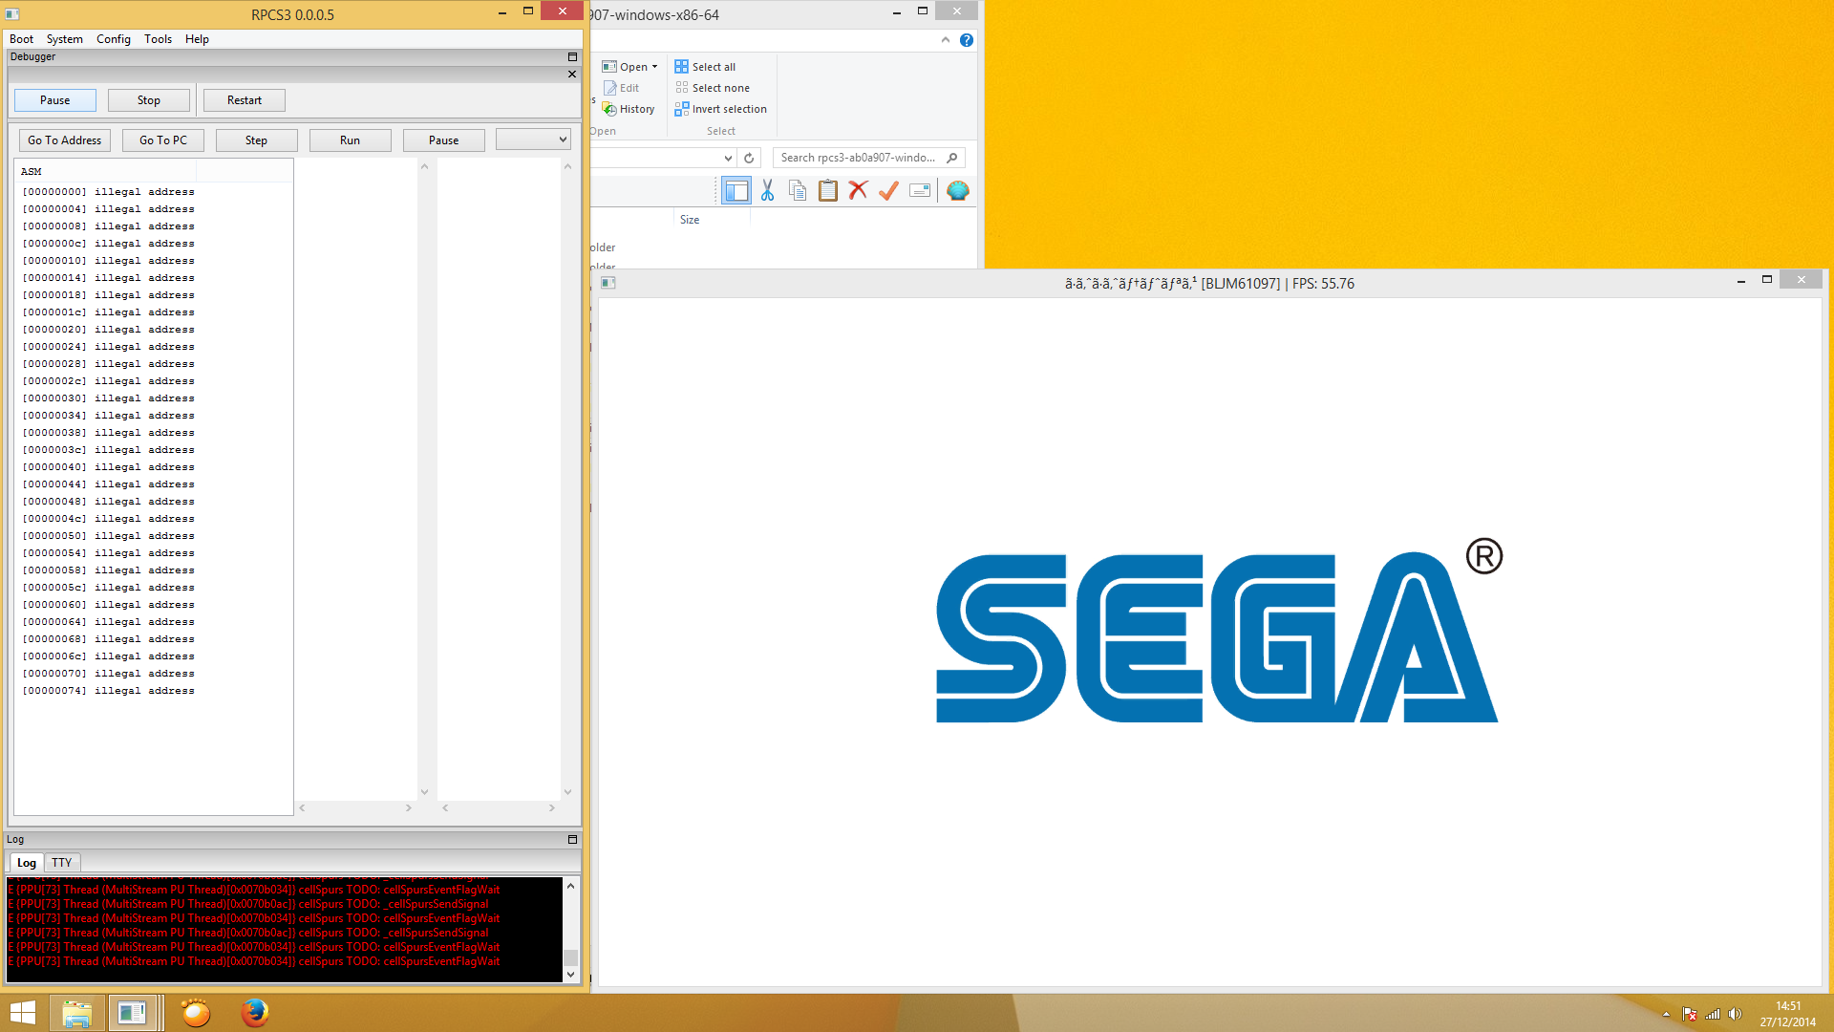The height and width of the screenshot is (1032, 1834).
Task: Click the explorer refresh icon
Action: point(749,158)
